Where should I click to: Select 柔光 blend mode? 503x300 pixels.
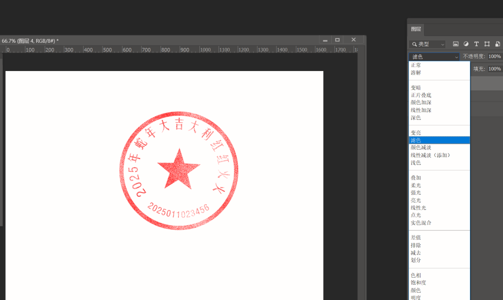coord(439,185)
